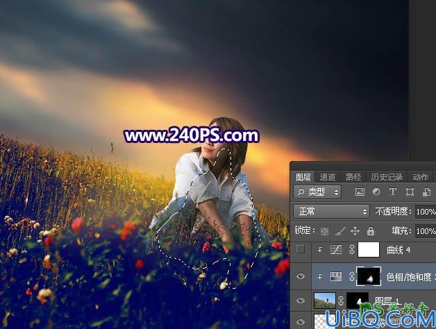Toggle lock position move icon
This screenshot has height=329, width=436.
355,231
